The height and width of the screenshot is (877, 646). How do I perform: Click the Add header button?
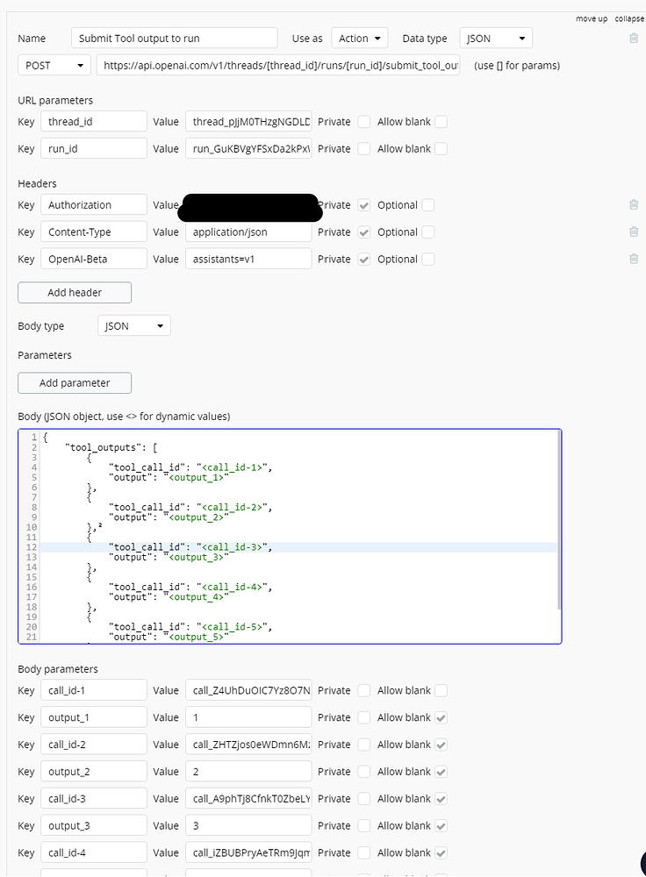(75, 293)
